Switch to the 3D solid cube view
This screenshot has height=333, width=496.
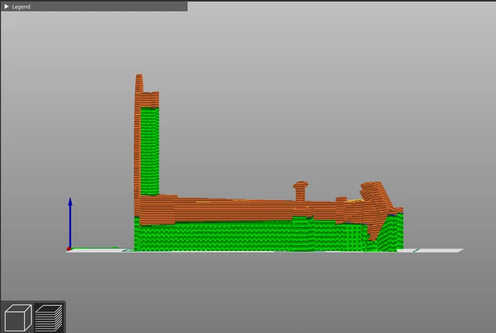[18, 317]
